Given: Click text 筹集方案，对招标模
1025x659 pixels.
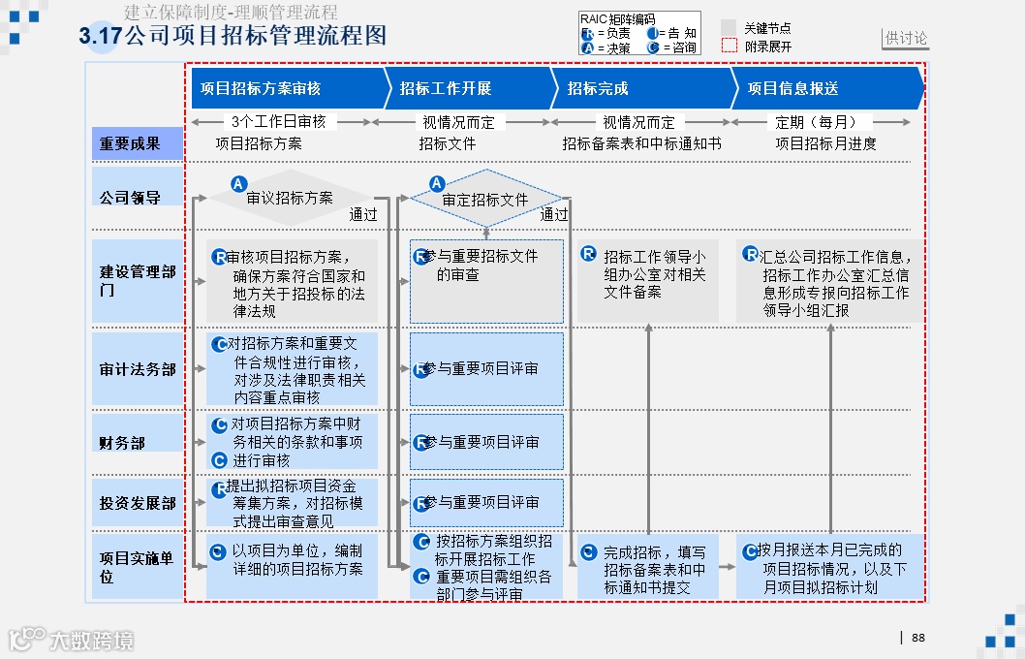Looking at the screenshot, I should 298,503.
